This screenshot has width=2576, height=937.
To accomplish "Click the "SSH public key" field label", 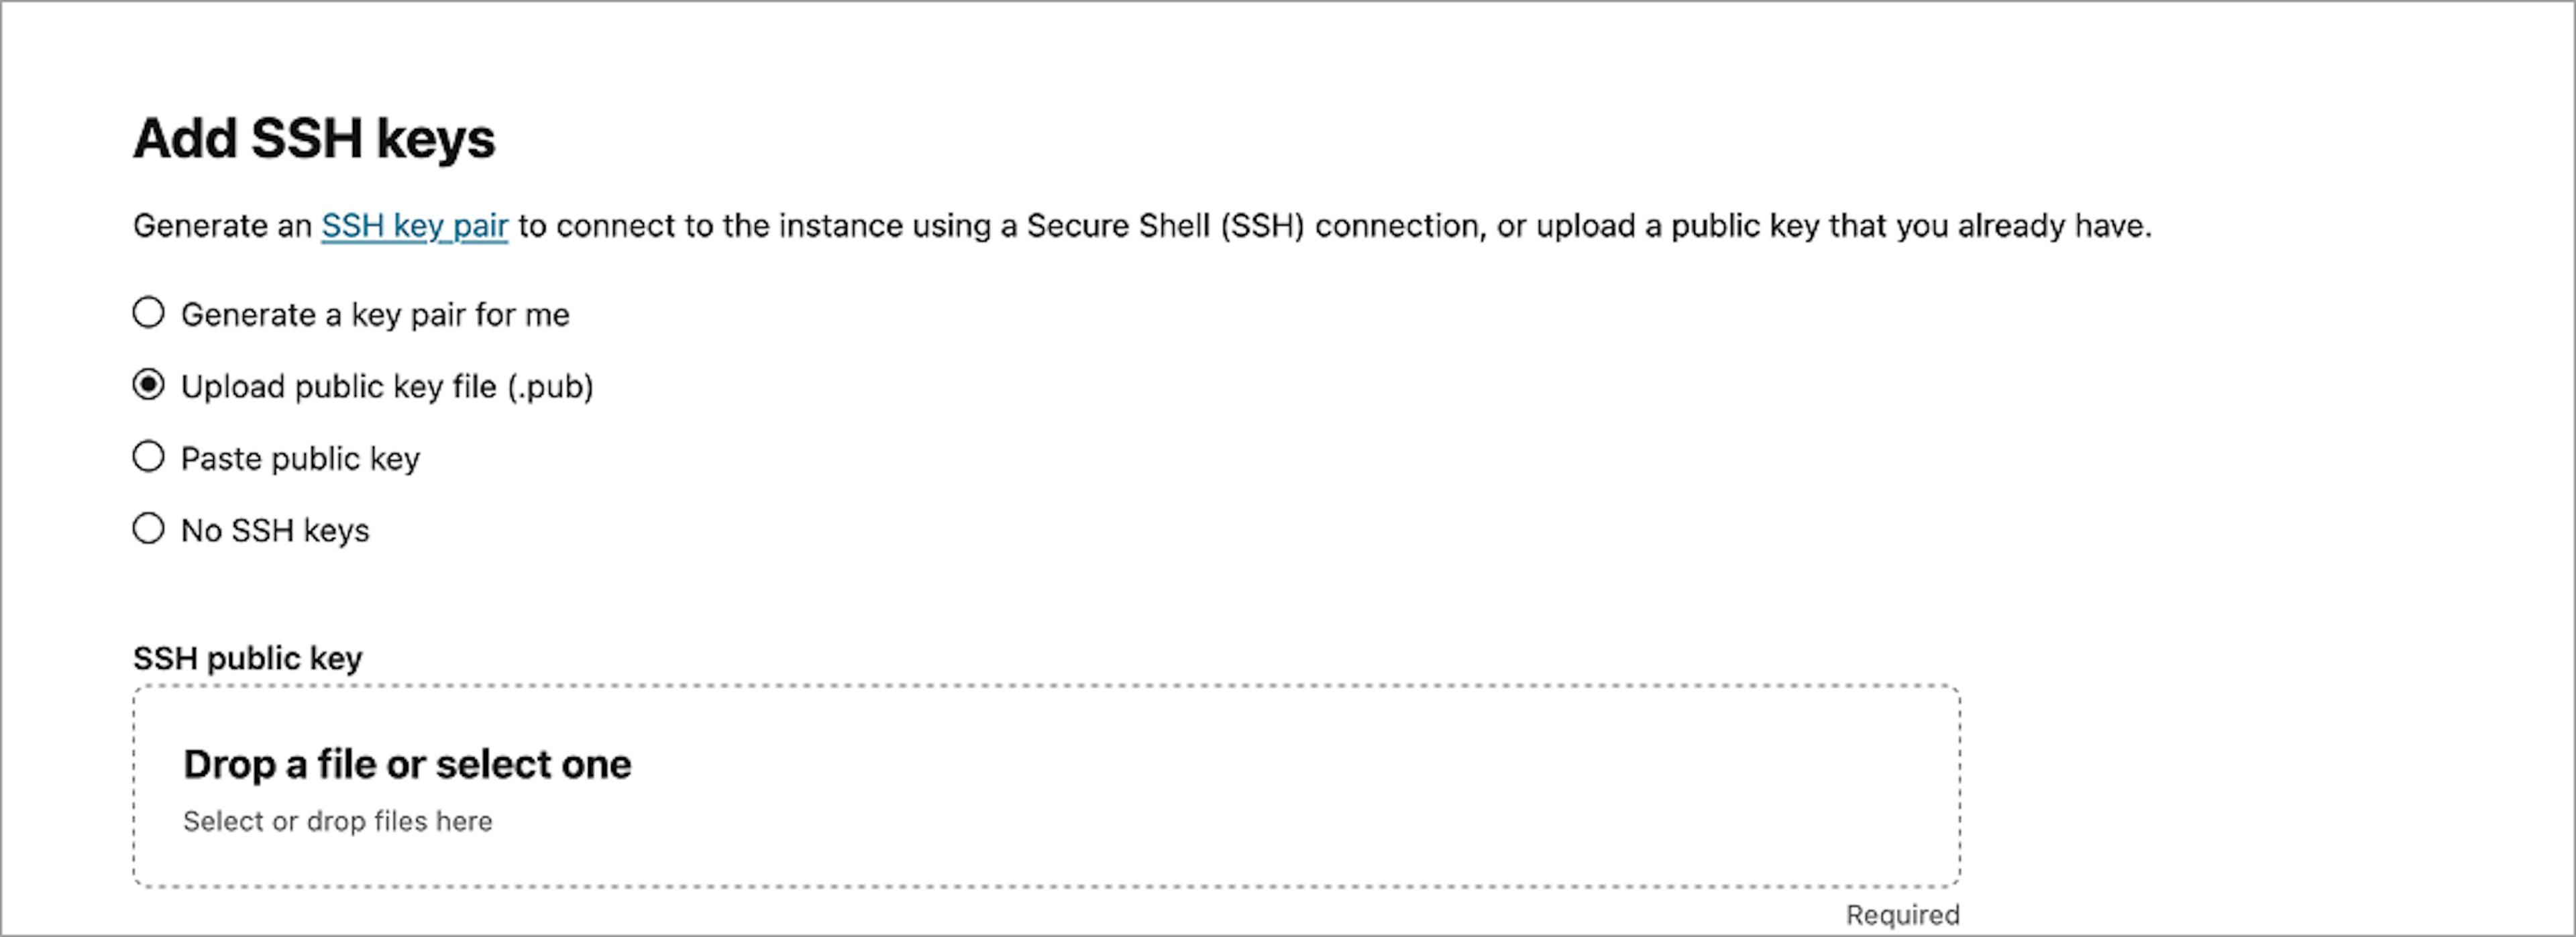I will (247, 658).
